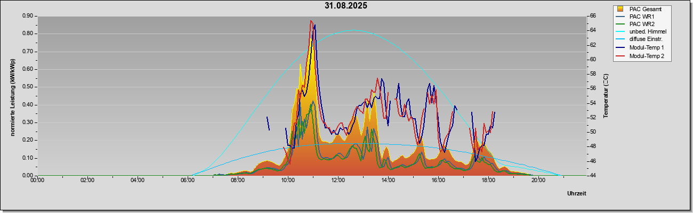The width and height of the screenshot is (693, 213).
Task: Click the 12:00 tick on the time axis
Action: click(338, 180)
